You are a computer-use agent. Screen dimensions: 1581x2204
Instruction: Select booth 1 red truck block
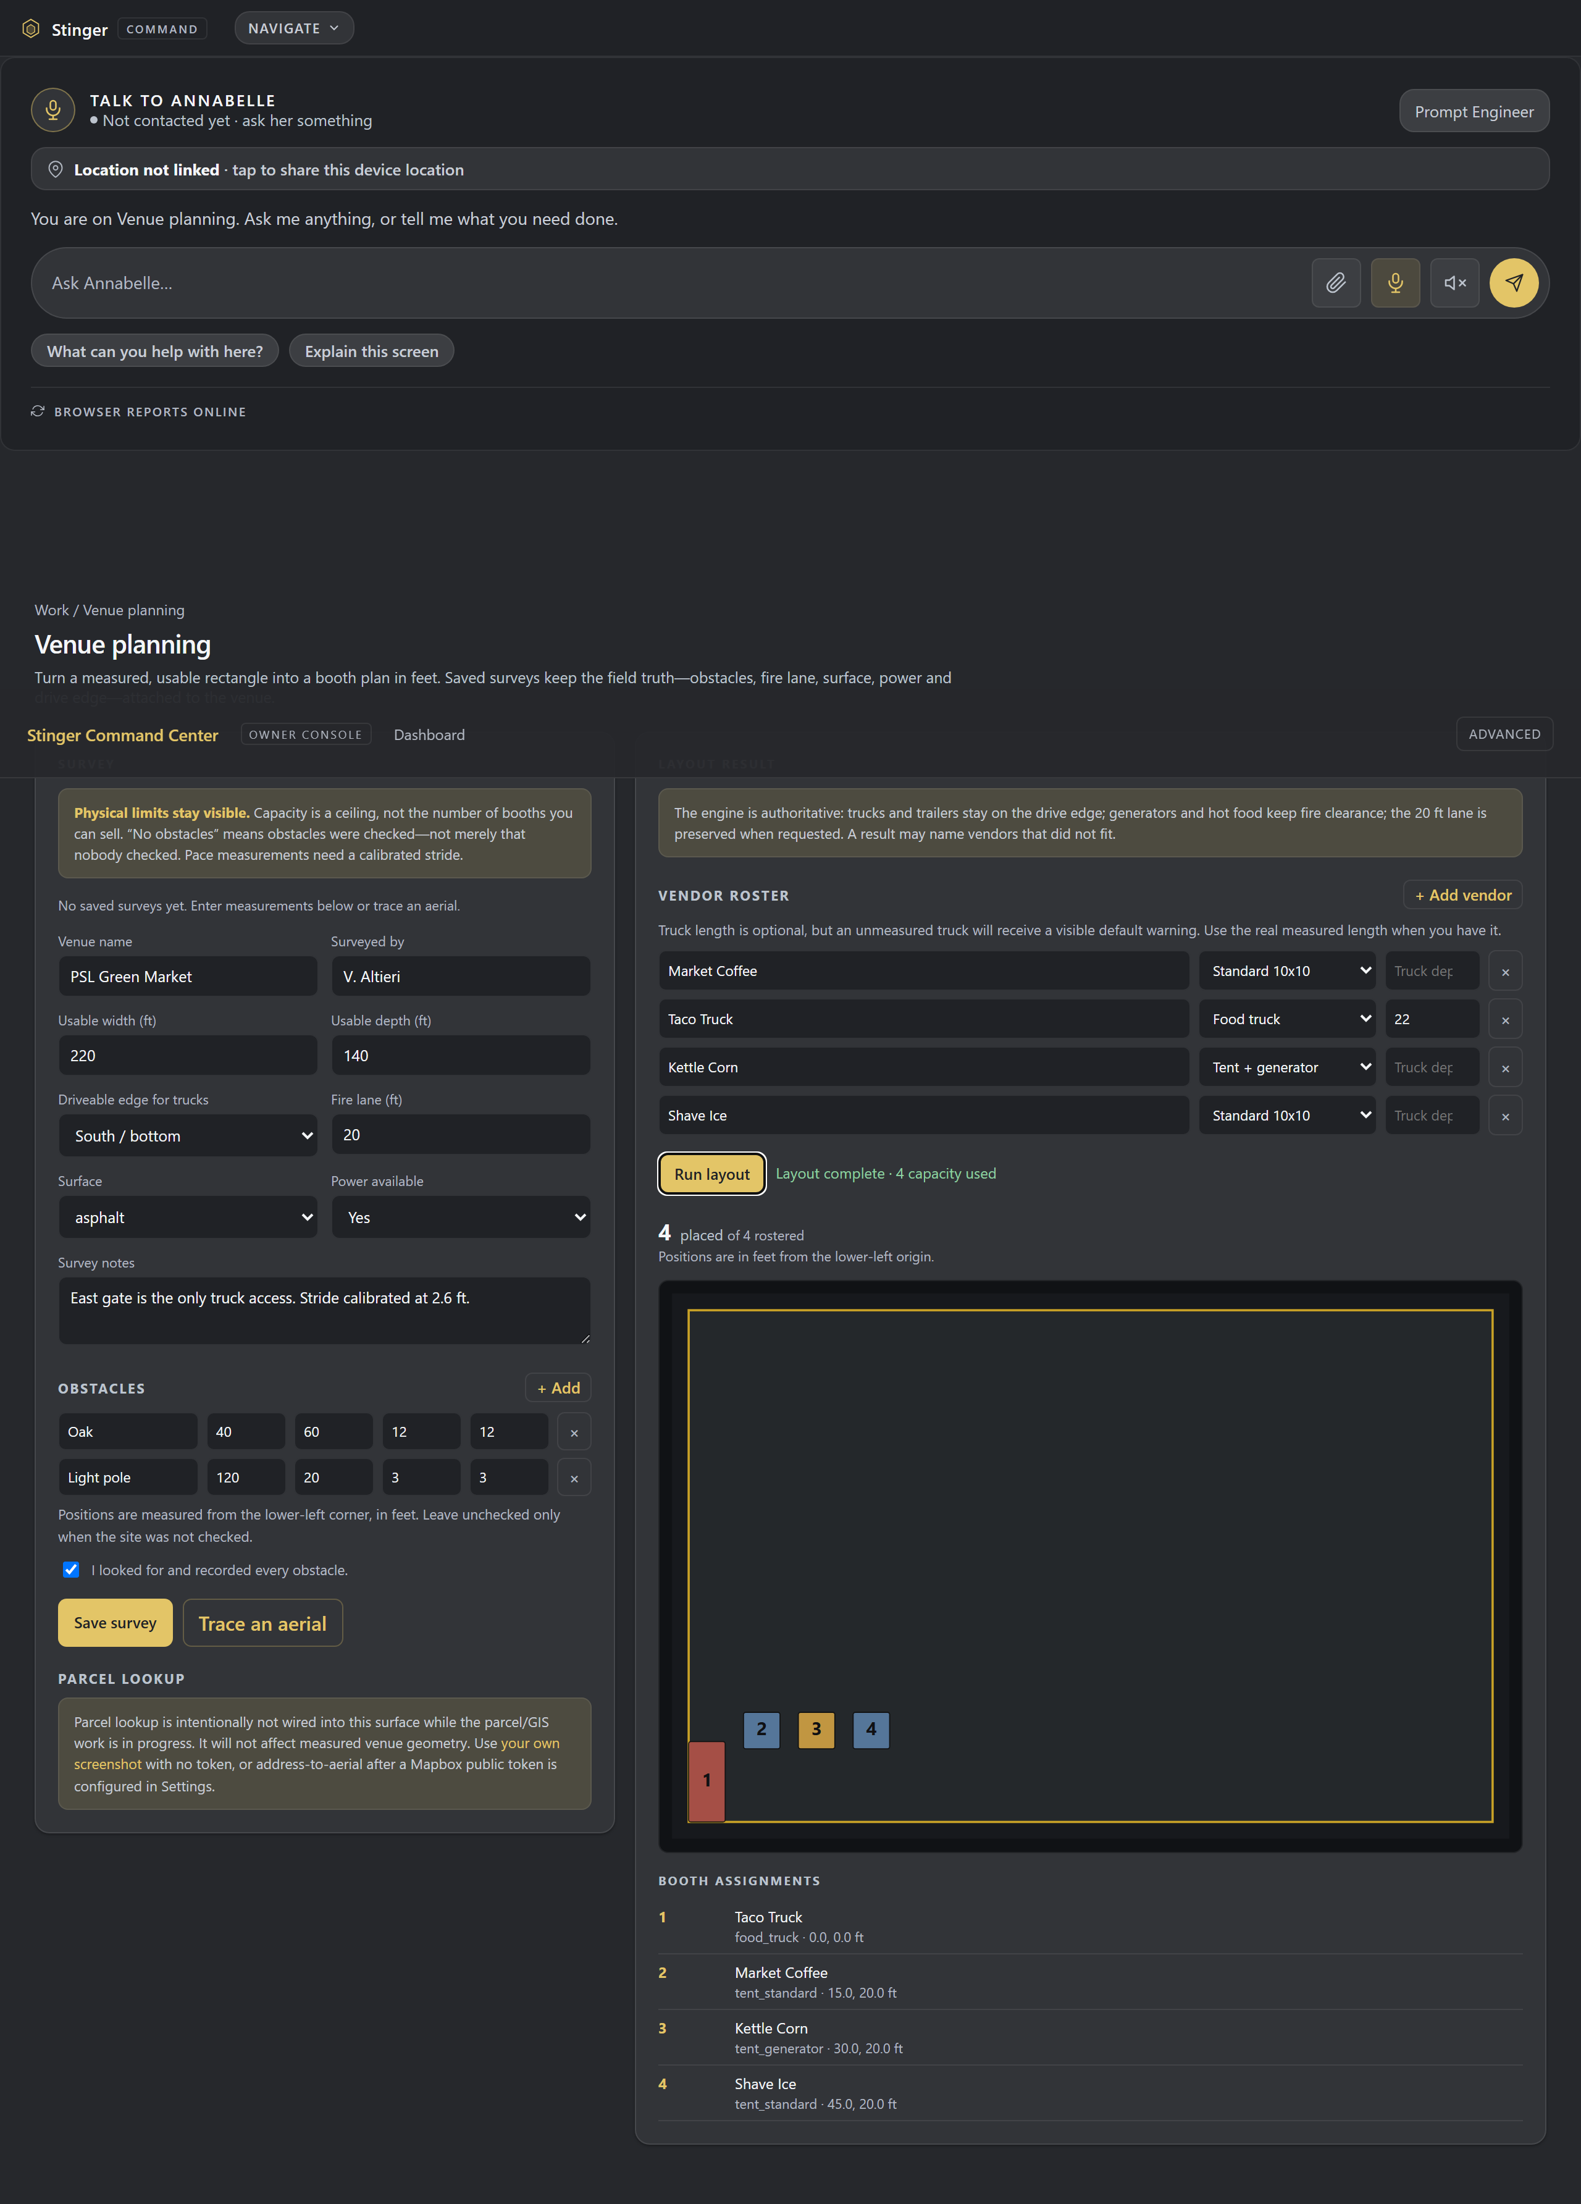(x=707, y=1780)
